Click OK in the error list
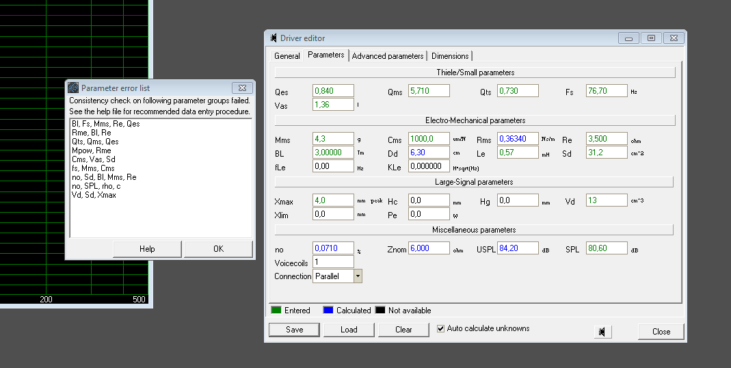Viewport: 731px width, 368px height. tap(218, 249)
